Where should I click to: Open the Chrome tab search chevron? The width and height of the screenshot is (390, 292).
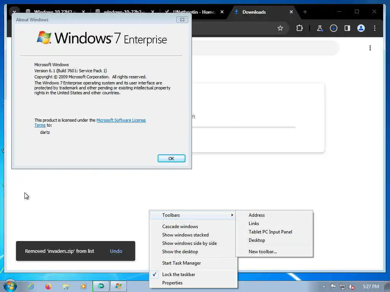tap(14, 12)
